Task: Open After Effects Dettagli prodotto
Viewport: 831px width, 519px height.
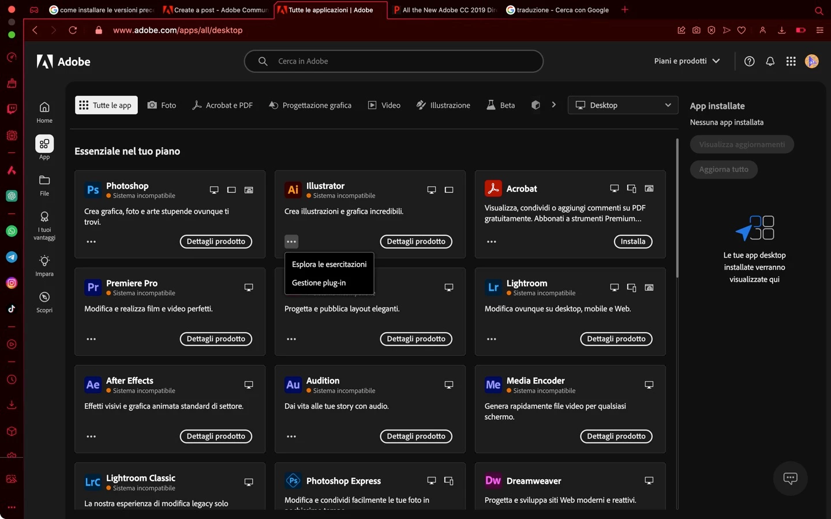Action: (216, 437)
